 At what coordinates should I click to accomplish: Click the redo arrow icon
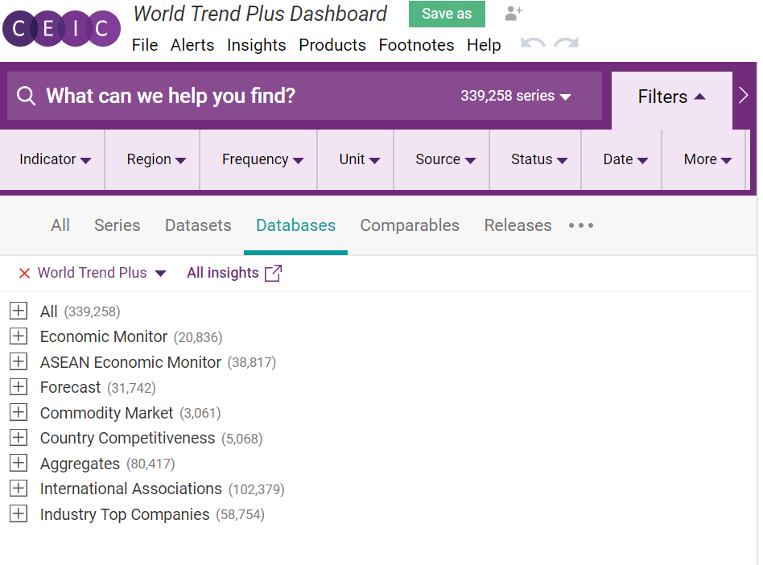click(567, 43)
